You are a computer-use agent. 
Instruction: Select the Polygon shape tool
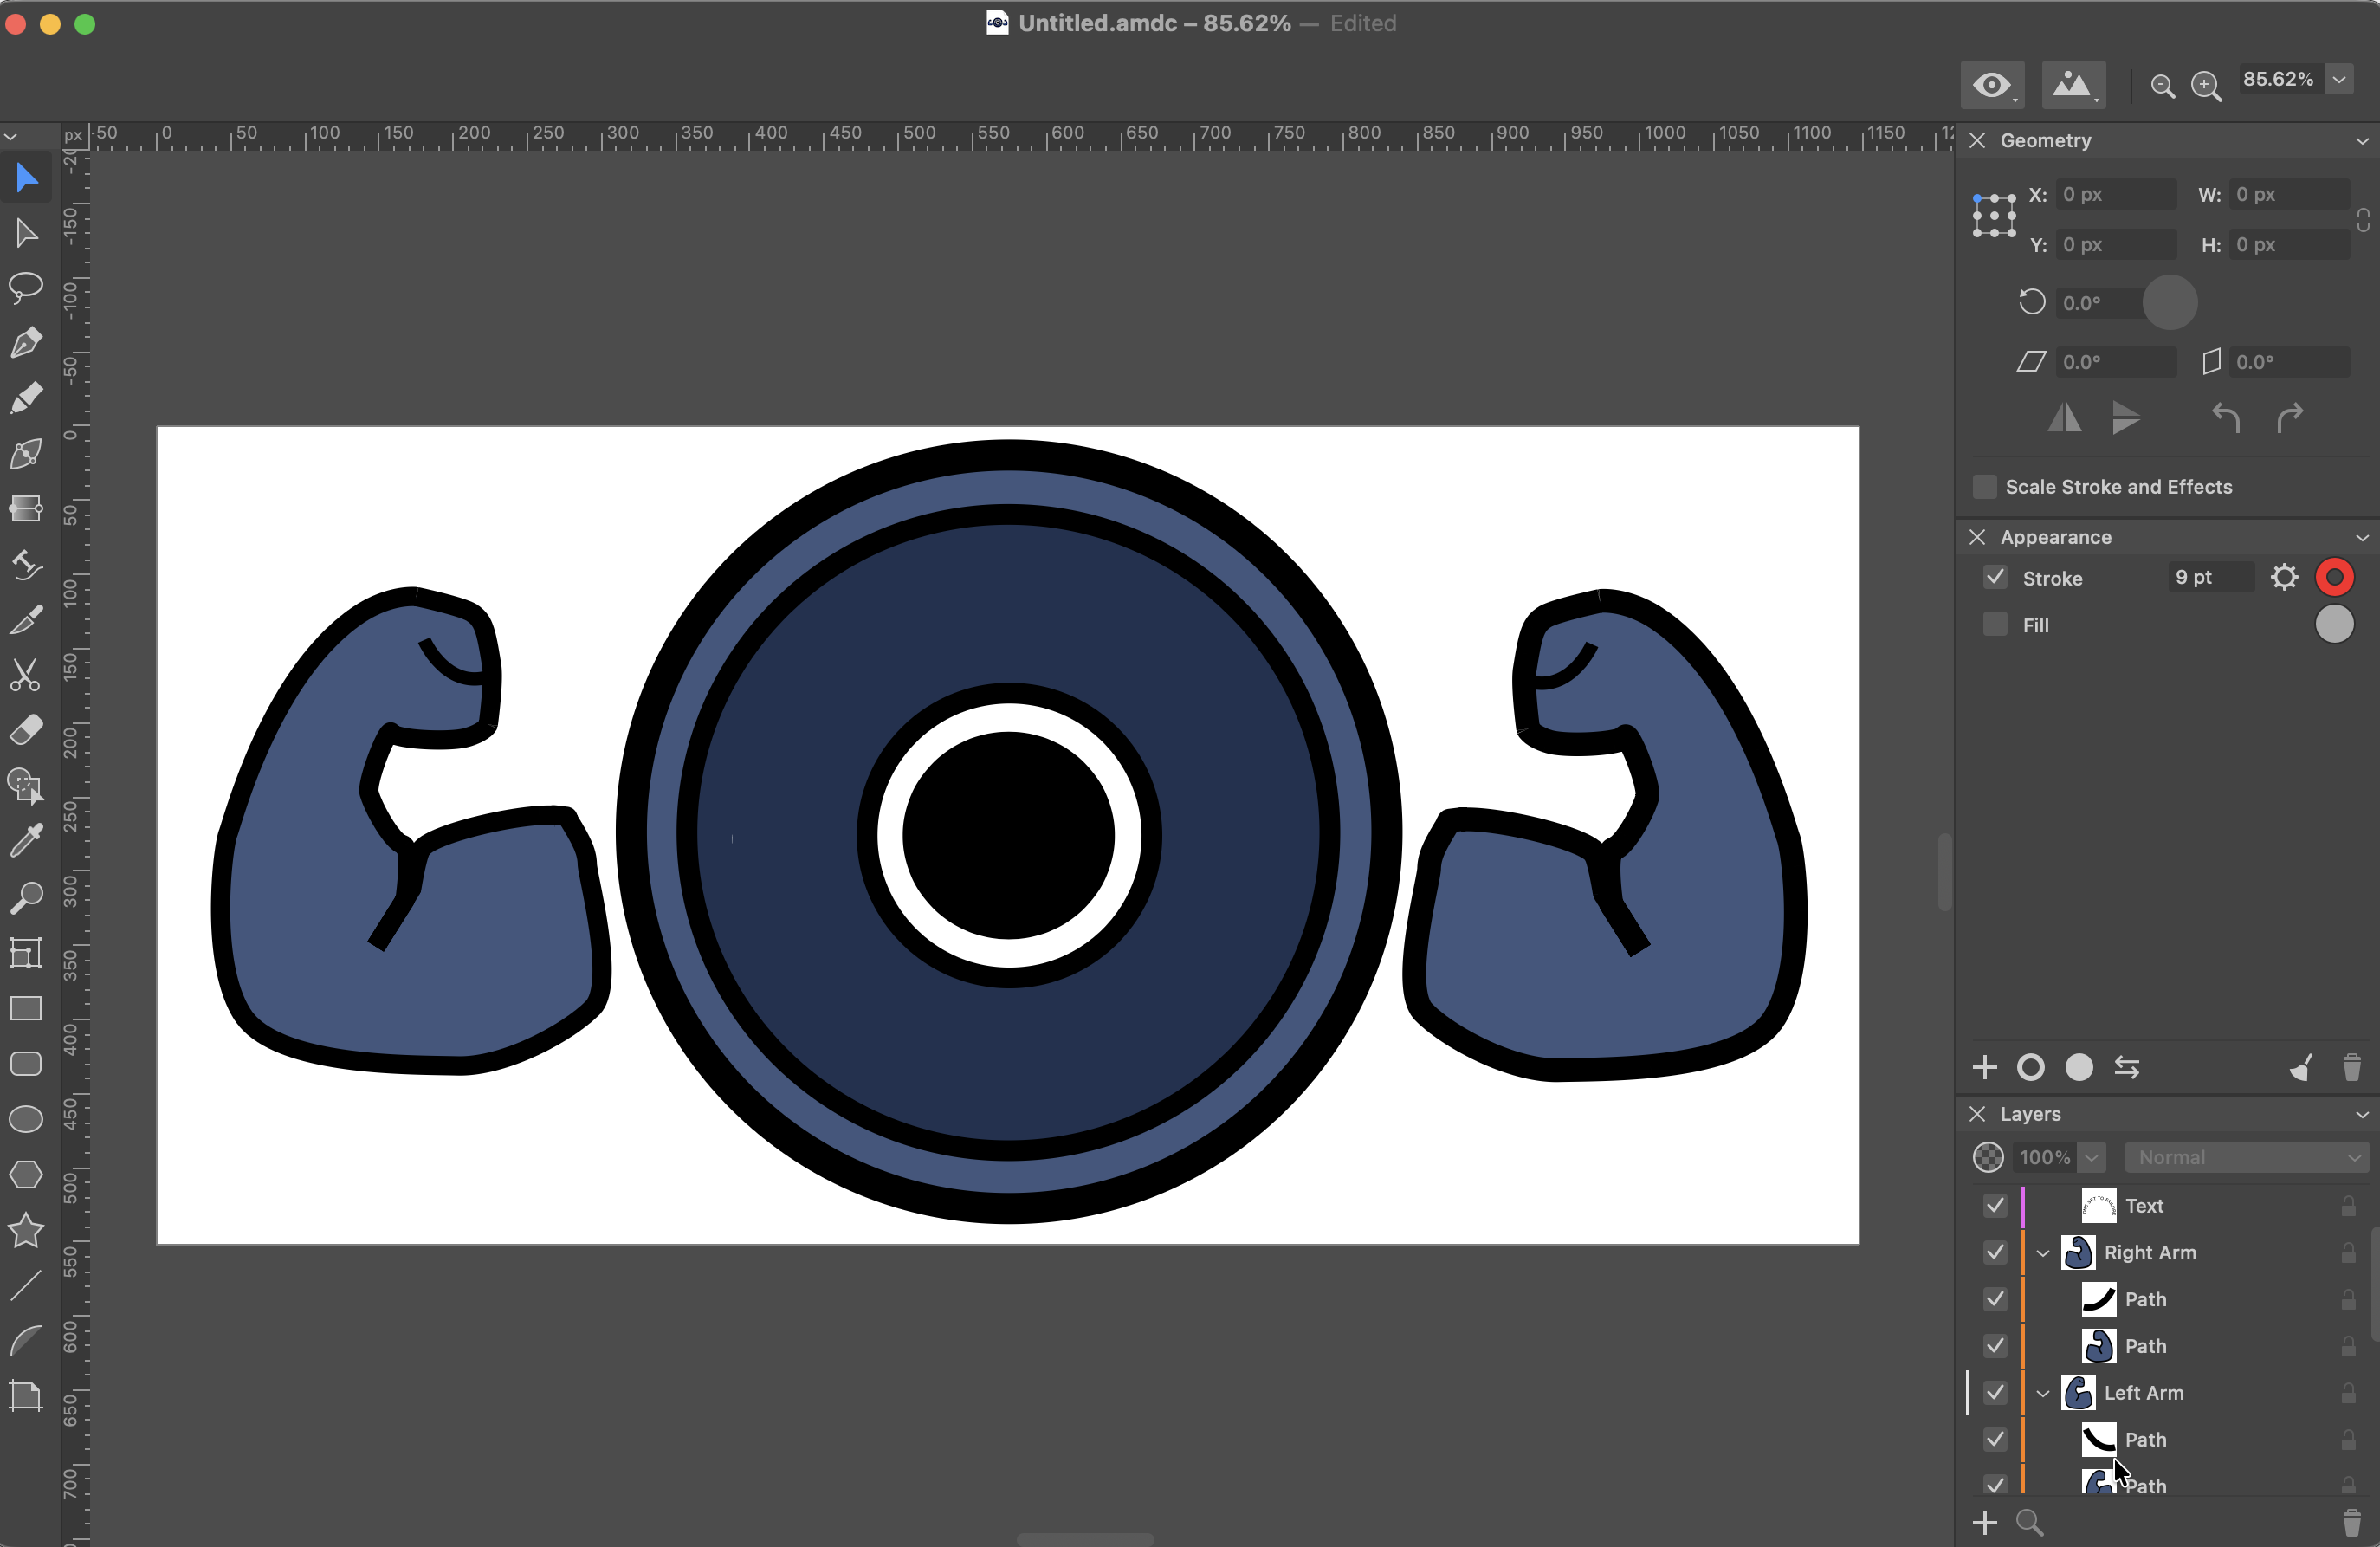[26, 1174]
